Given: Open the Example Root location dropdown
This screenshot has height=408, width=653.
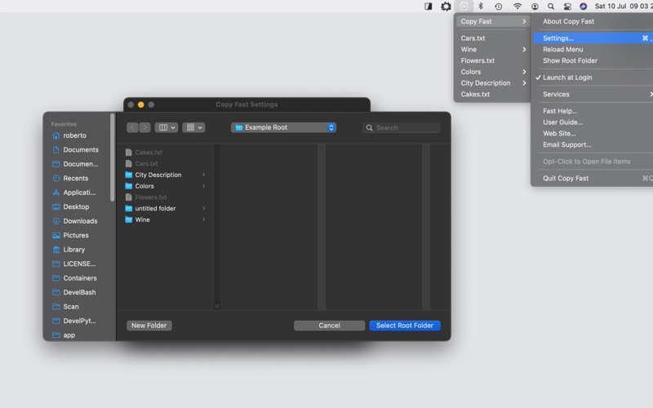Looking at the screenshot, I should coord(283,128).
